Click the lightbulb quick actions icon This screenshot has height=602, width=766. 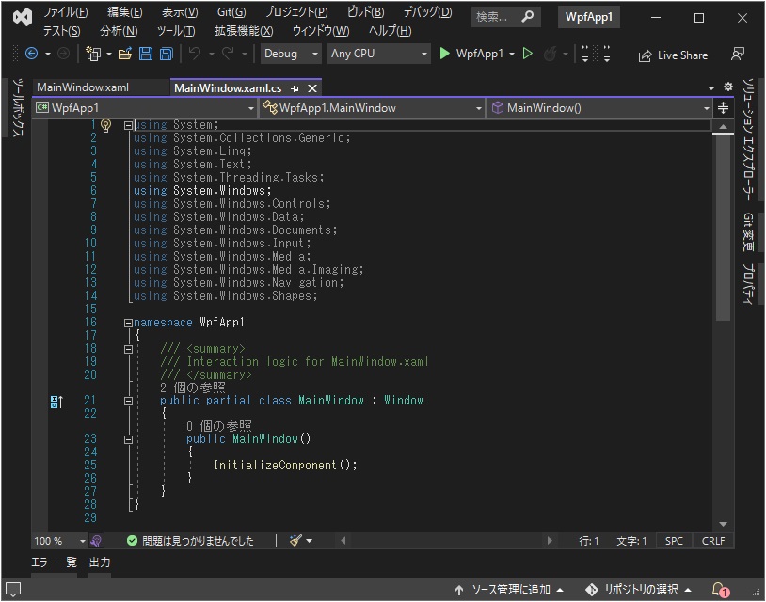106,125
